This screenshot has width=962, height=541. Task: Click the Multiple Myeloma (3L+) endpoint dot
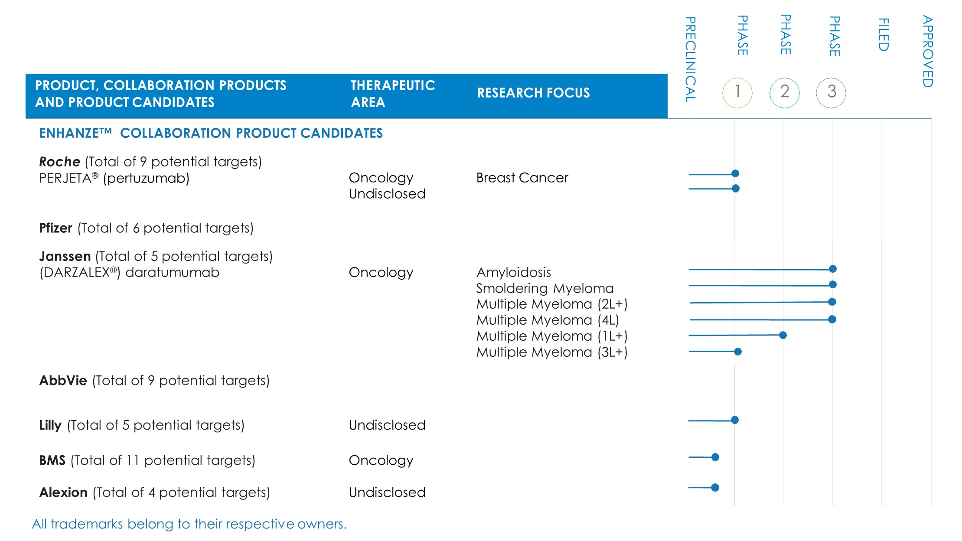coord(738,352)
